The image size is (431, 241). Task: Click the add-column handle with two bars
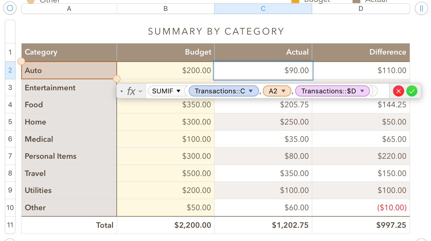[421, 8]
